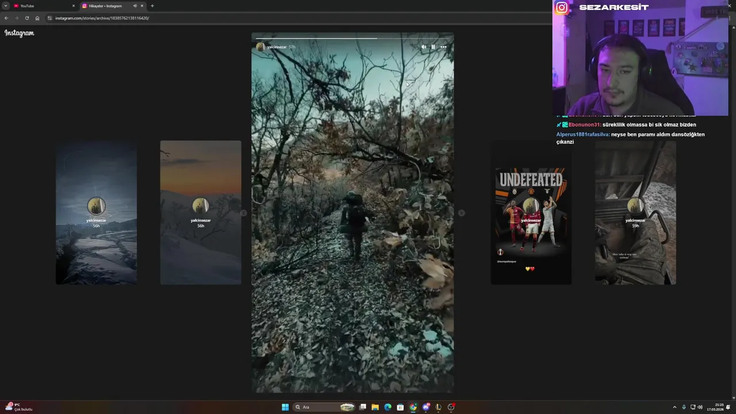Open the OBS Studio taskbar icon
The width and height of the screenshot is (736, 414).
(451, 407)
